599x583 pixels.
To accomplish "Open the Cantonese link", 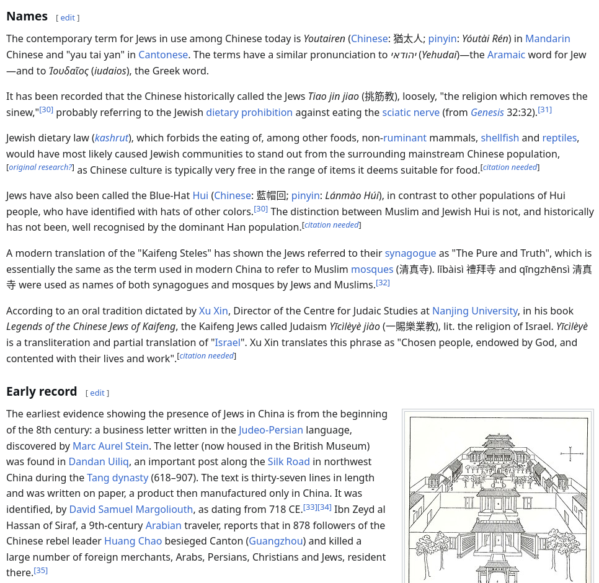I will tap(163, 55).
